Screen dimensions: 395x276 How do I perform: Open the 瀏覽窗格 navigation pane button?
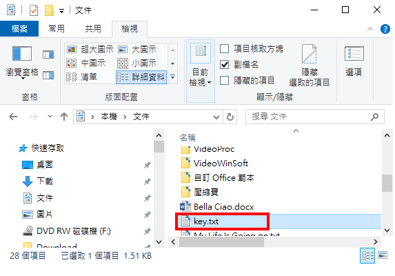(x=22, y=61)
